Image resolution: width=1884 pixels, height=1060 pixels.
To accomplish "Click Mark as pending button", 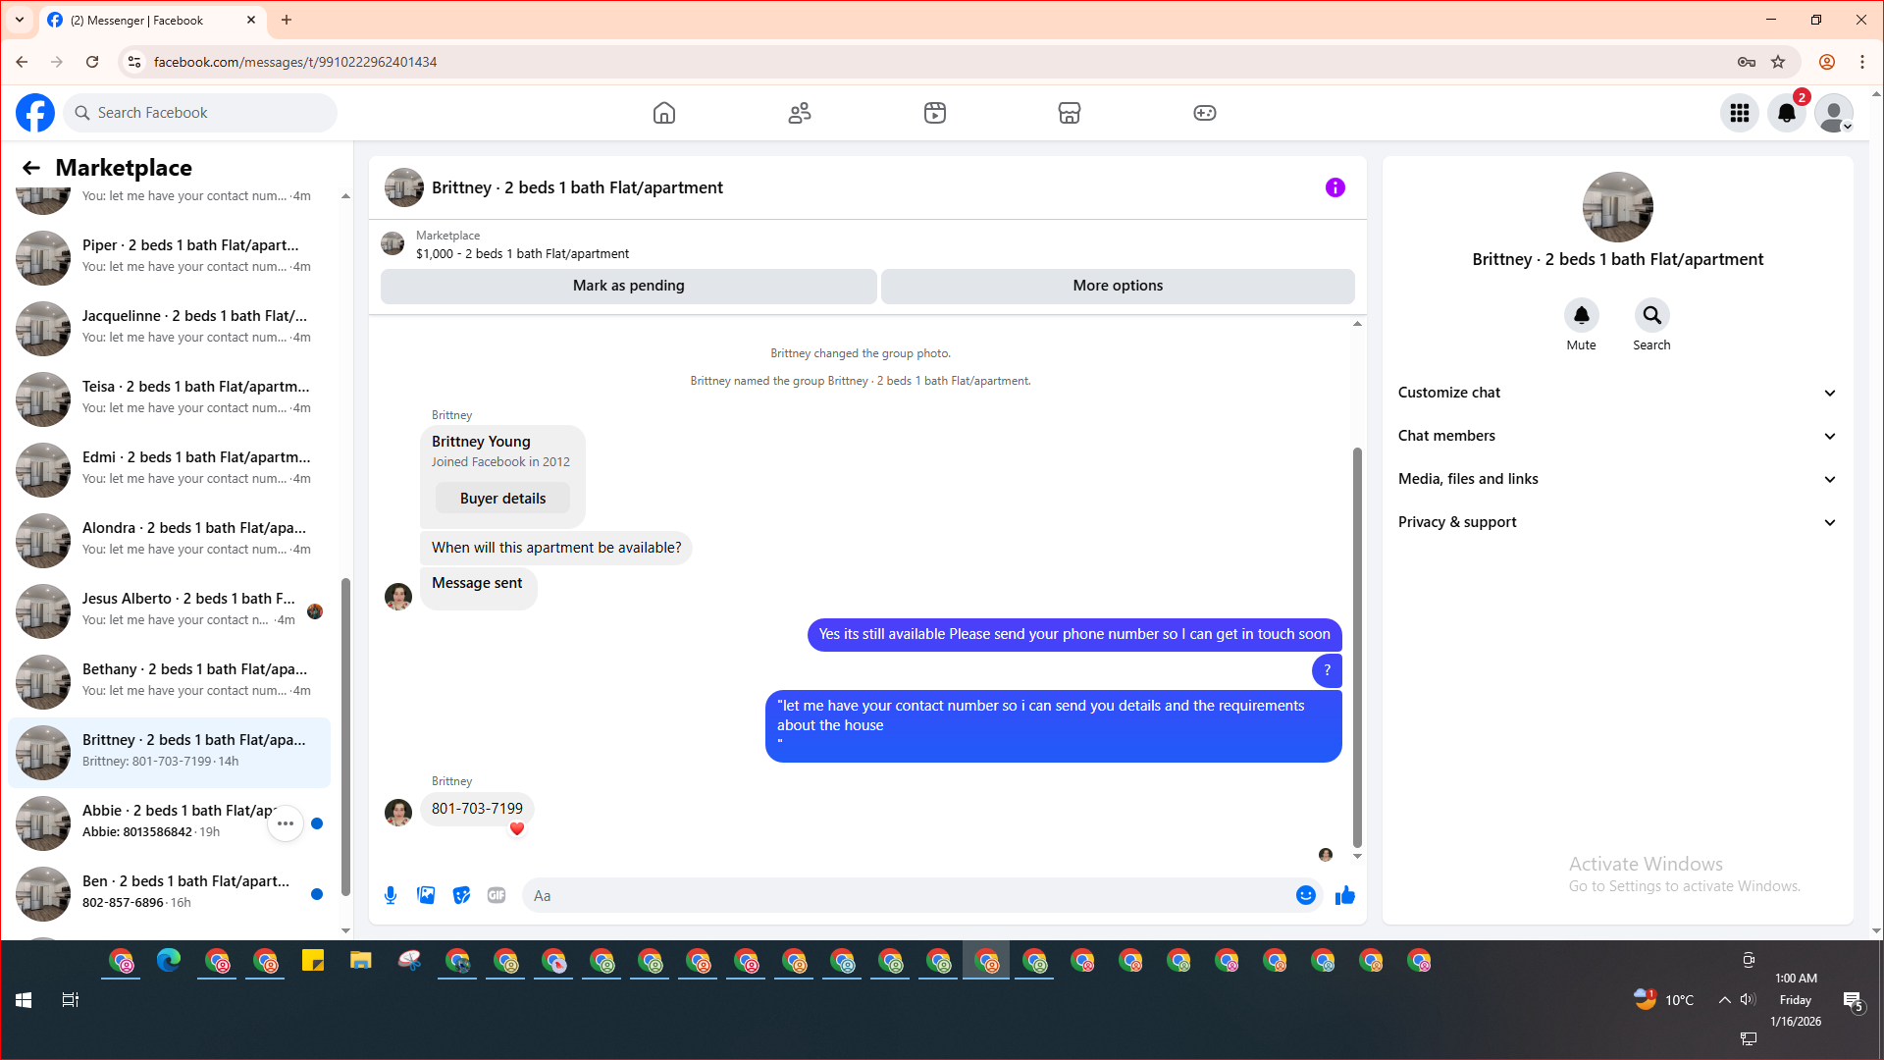I will tap(628, 286).
